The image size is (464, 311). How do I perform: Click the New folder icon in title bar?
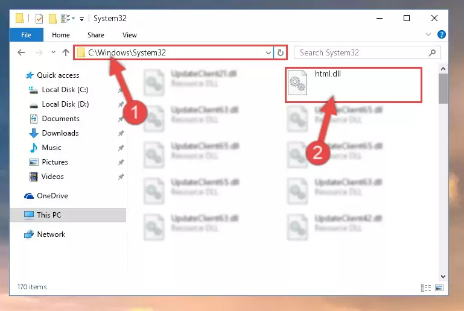[52, 18]
